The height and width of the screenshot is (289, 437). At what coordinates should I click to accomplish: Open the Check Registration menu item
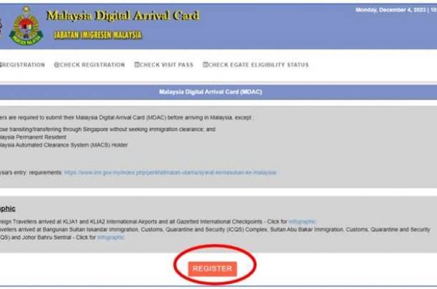[x=90, y=64]
